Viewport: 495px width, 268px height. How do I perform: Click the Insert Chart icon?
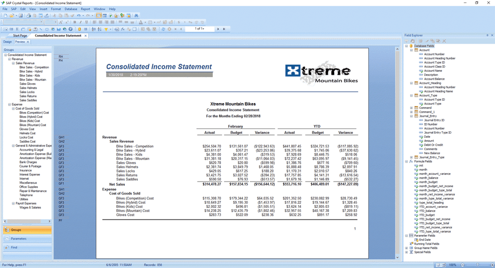[58, 29]
